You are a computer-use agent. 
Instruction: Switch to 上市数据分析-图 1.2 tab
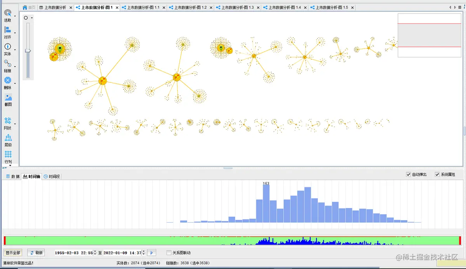coord(190,7)
